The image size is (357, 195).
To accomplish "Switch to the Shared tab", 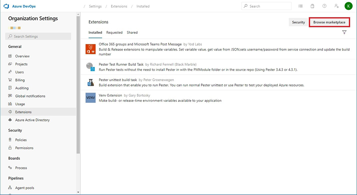I will point(132,32).
